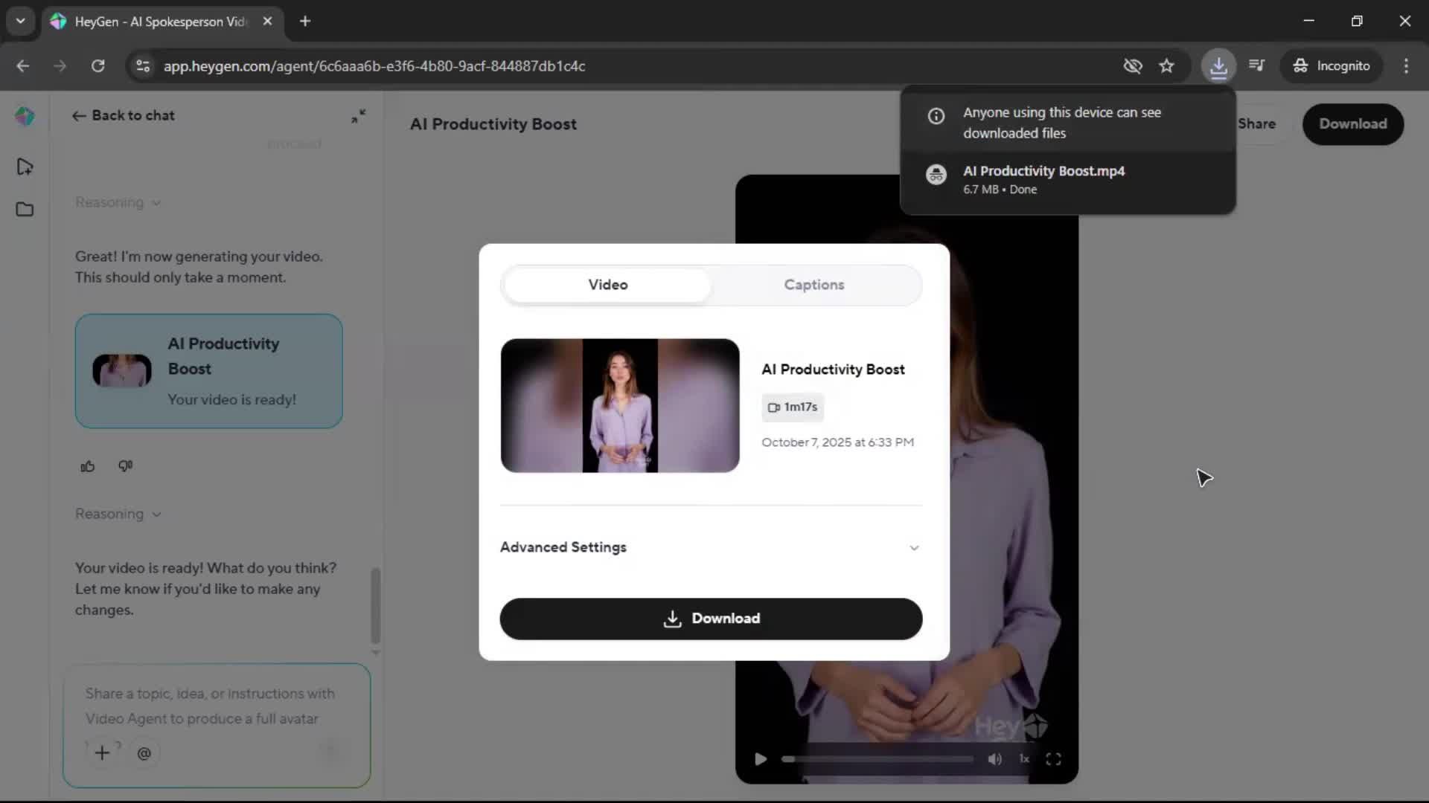Toggle video player mute speaker icon
This screenshot has width=1429, height=803.
(x=994, y=759)
